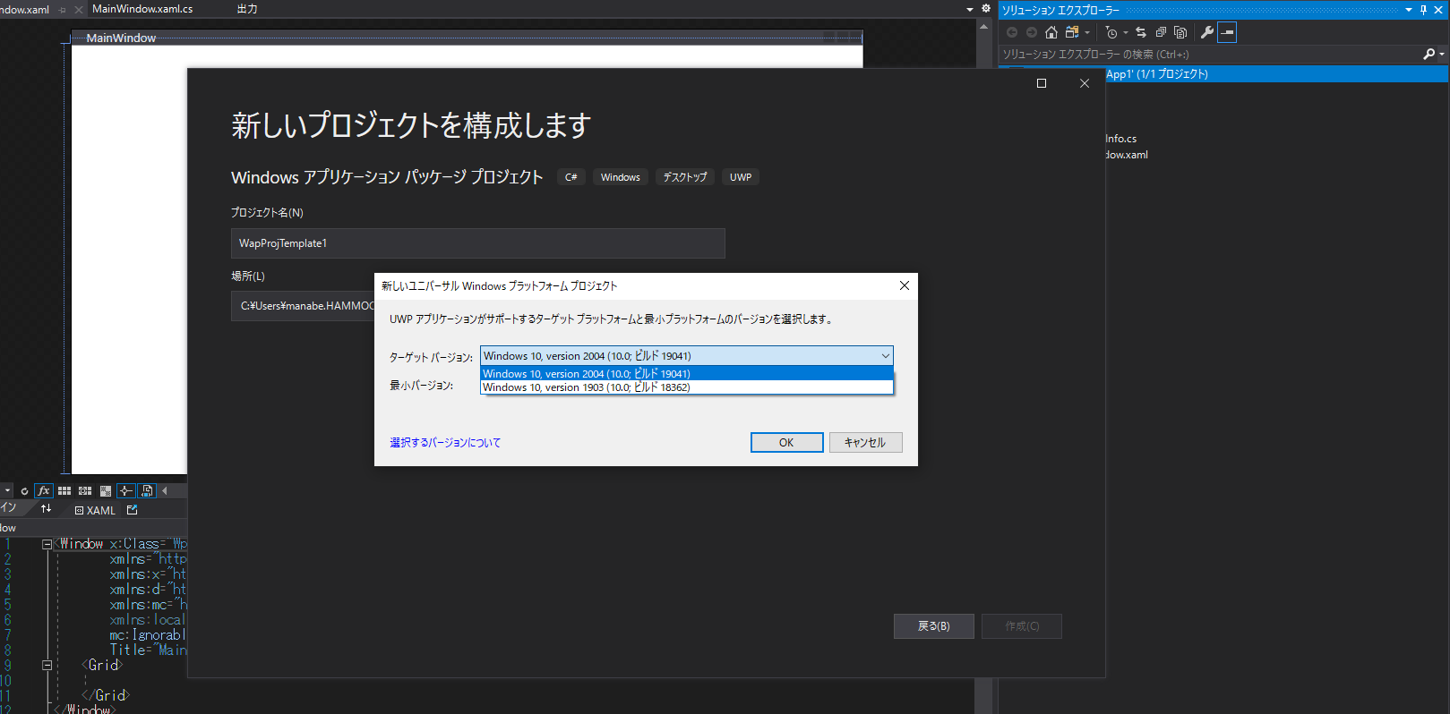Toggle artboard background checker icon
1450x714 pixels.
point(106,490)
